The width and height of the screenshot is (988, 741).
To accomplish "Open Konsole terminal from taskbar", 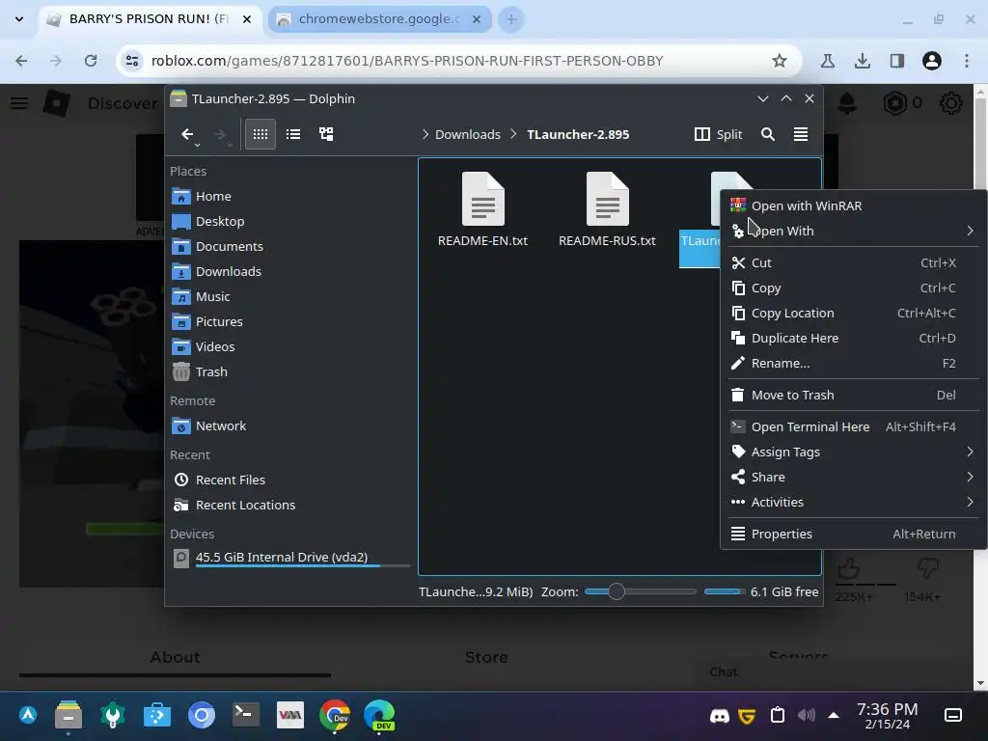I will pyautogui.click(x=245, y=715).
